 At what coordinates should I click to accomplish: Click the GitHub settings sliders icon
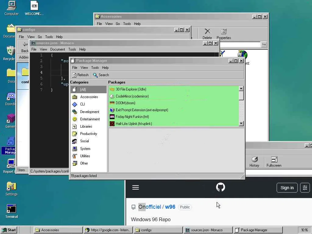point(305,188)
